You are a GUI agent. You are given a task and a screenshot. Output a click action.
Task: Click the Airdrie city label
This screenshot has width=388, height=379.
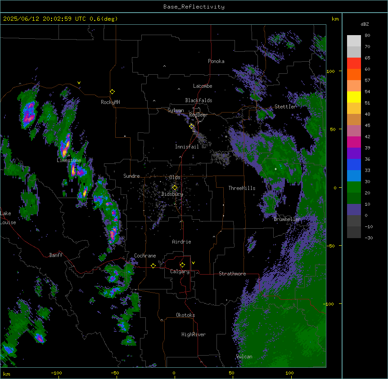pyautogui.click(x=181, y=242)
